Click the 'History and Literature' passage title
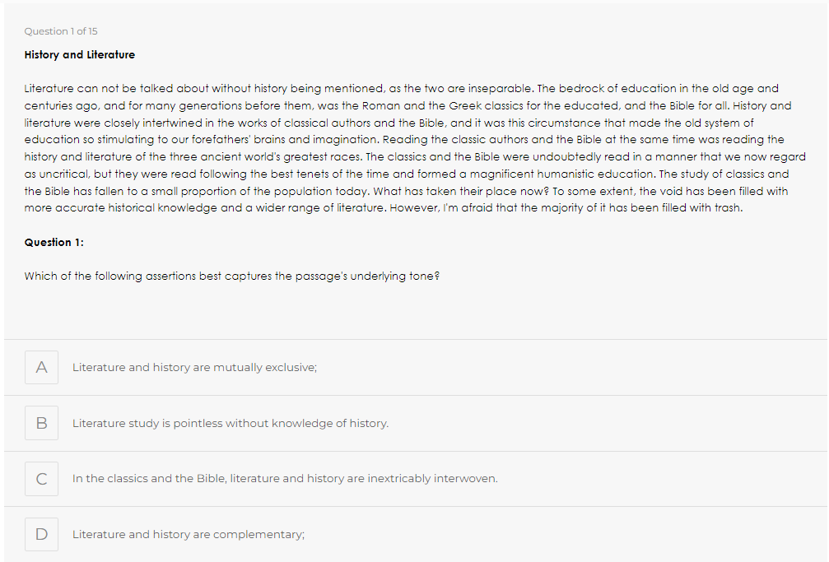The width and height of the screenshot is (829, 562). point(80,55)
